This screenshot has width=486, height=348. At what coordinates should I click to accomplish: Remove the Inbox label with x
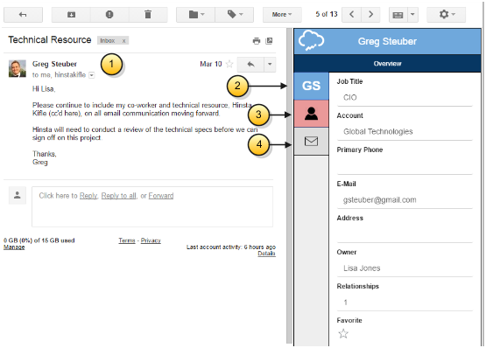pyautogui.click(x=123, y=40)
